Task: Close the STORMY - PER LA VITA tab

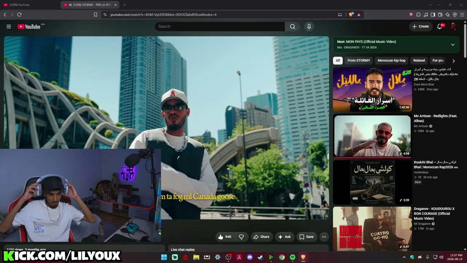Action: pos(116,5)
